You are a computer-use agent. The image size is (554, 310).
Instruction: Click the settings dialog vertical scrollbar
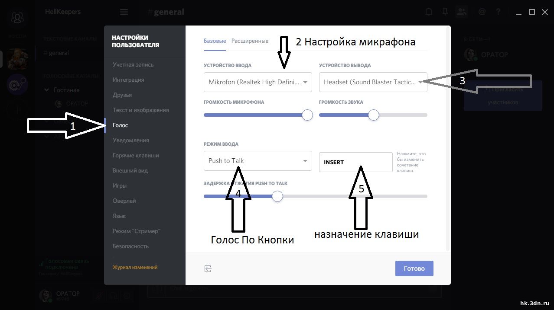448,138
